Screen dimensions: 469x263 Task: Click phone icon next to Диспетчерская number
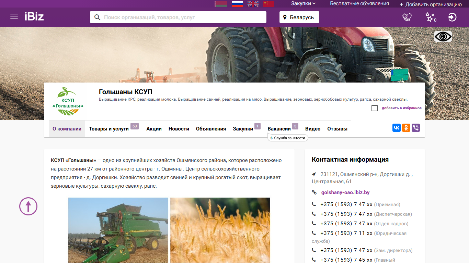click(x=314, y=214)
